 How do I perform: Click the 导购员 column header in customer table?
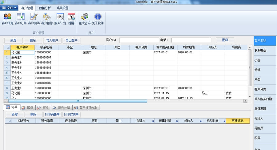(x=236, y=47)
